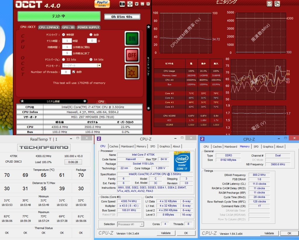The height and width of the screenshot is (240, 299).
Task: Click the Memory Used sensor row
Action: [188, 76]
